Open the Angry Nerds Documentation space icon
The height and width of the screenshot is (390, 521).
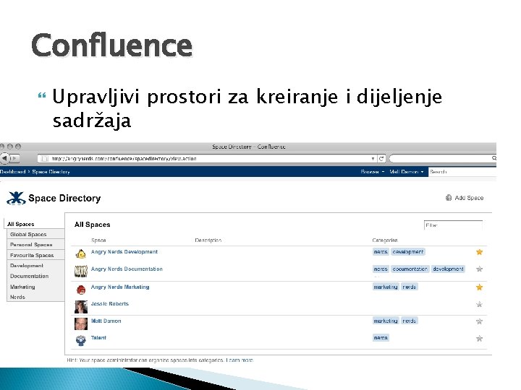[x=81, y=271]
